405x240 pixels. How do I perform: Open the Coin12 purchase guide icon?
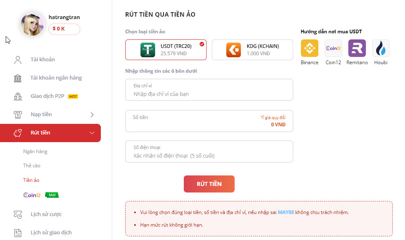[333, 48]
